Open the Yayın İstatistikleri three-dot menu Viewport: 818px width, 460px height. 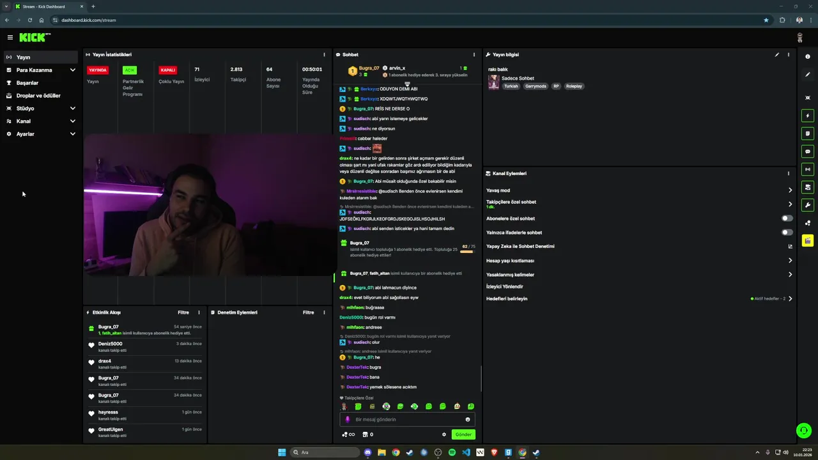tap(324, 55)
